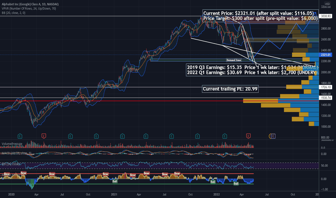Click the 2400.00 price axis label
336x198 pixels.
[326, 50]
